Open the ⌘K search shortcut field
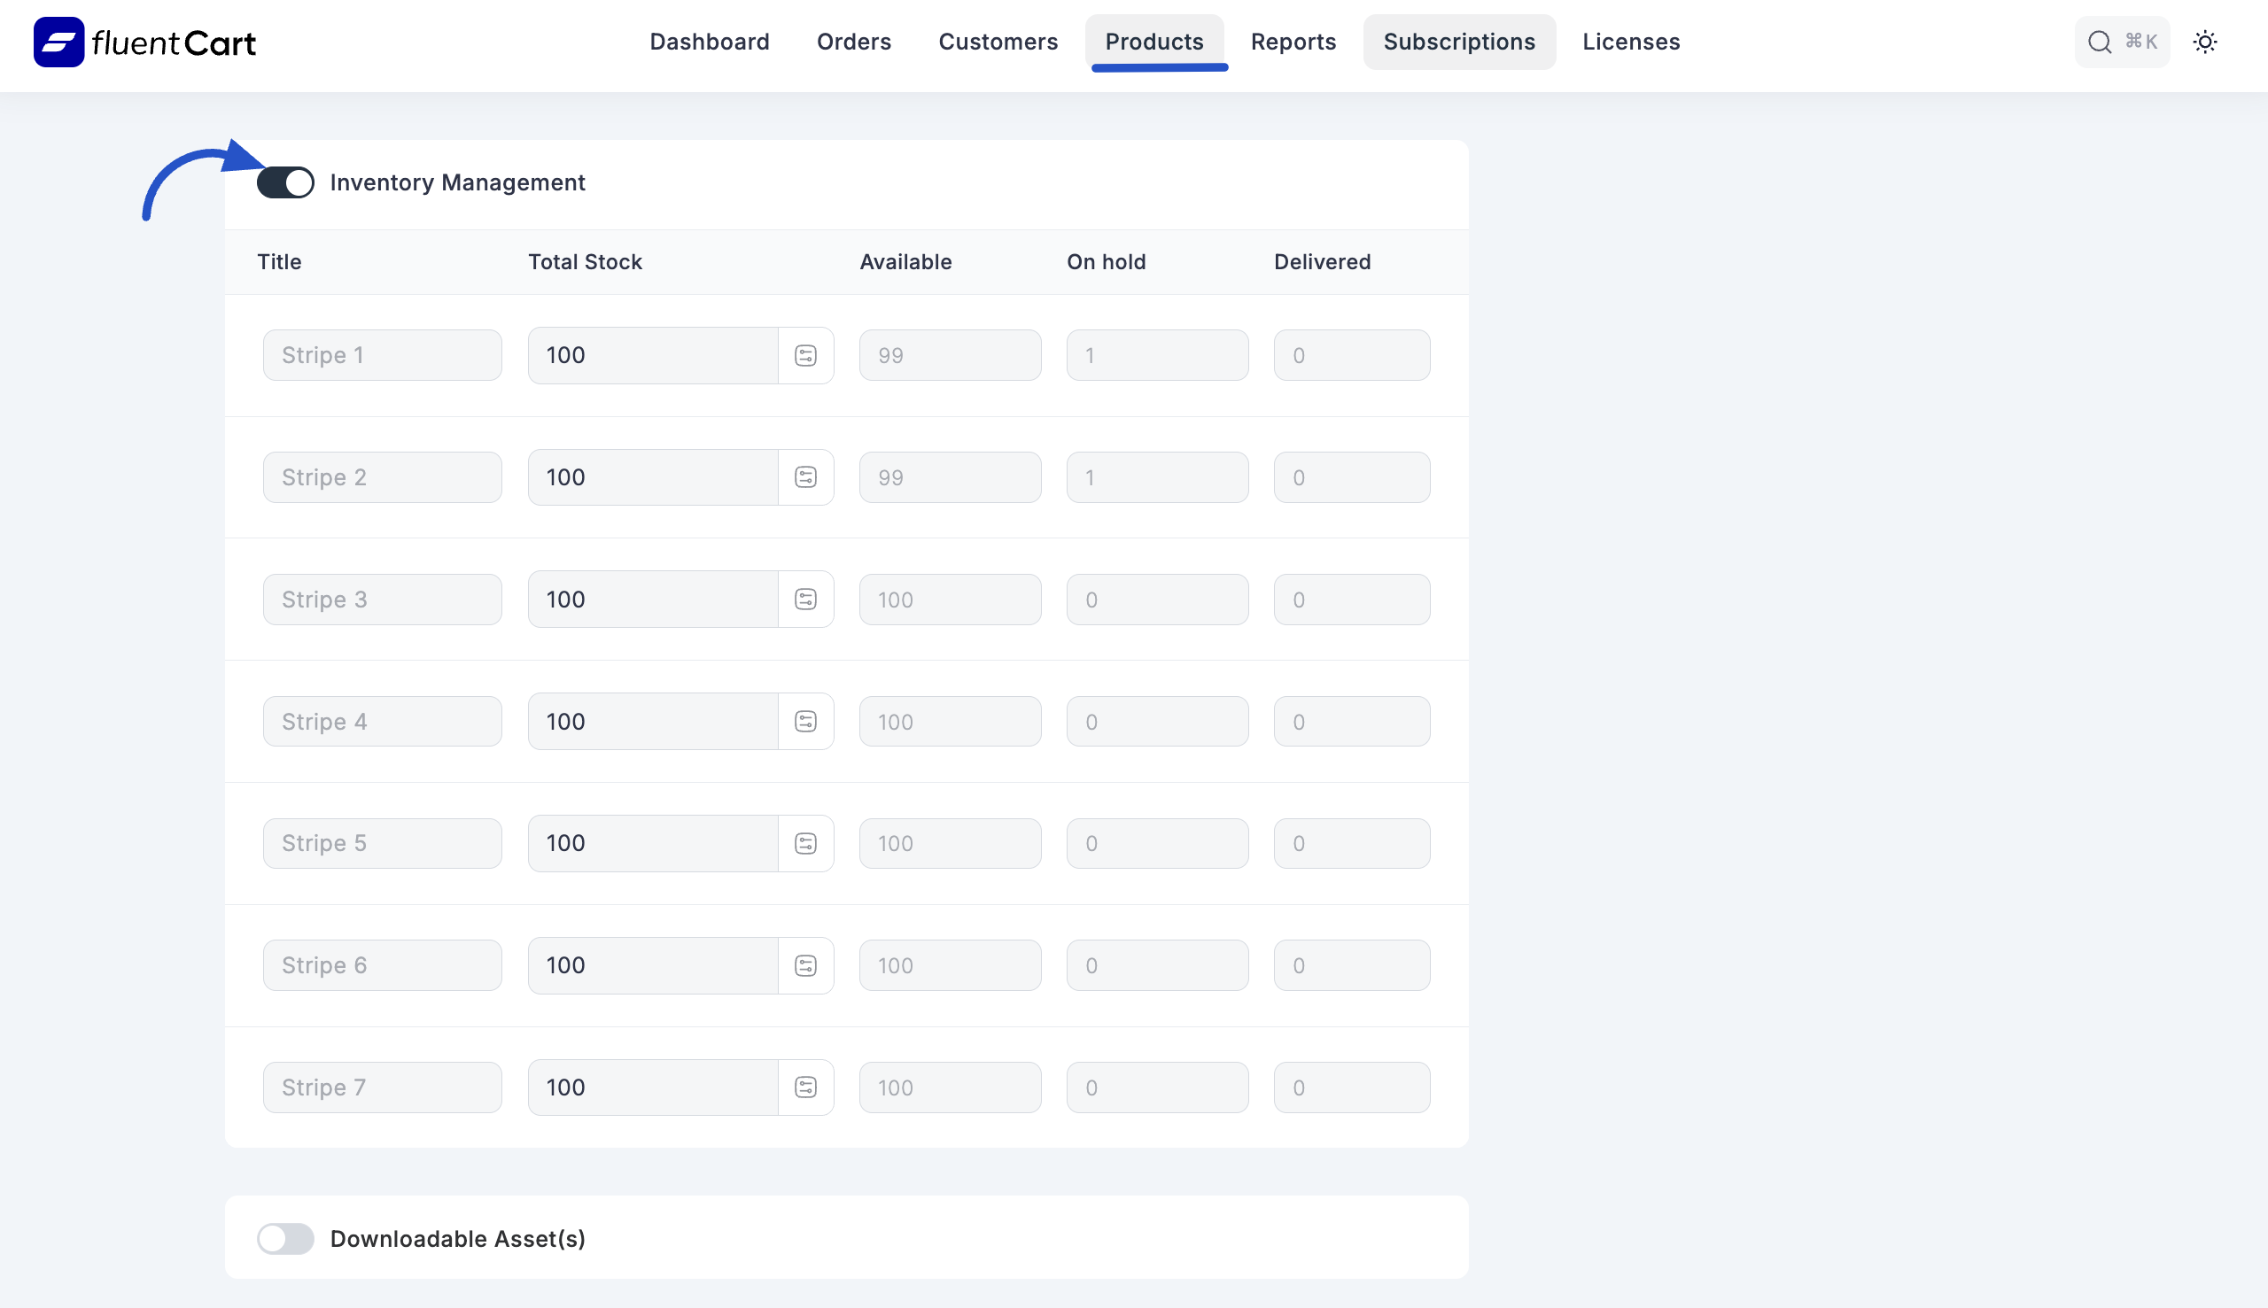The width and height of the screenshot is (2268, 1308). tap(2123, 42)
